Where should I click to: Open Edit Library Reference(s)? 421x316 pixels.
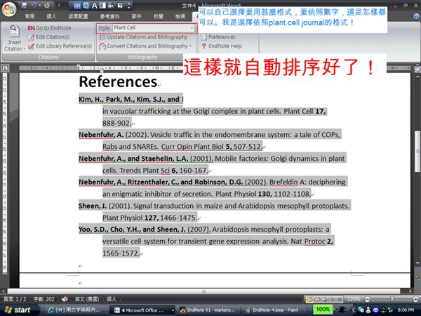60,46
